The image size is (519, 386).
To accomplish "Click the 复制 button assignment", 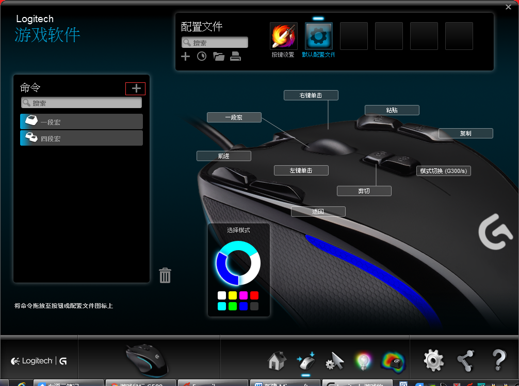I will tap(466, 133).
